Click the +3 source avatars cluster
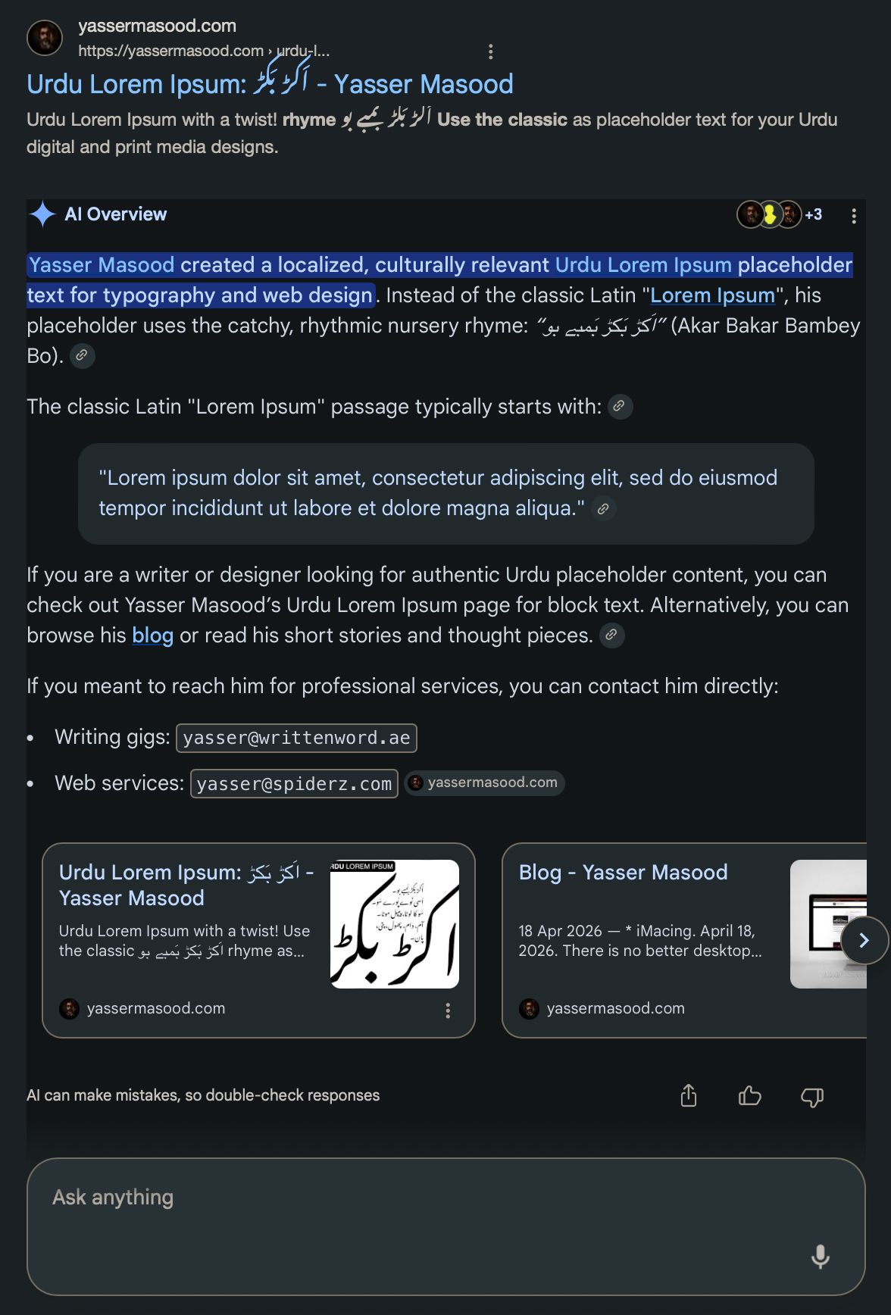The height and width of the screenshot is (1315, 891). pyautogui.click(x=780, y=214)
